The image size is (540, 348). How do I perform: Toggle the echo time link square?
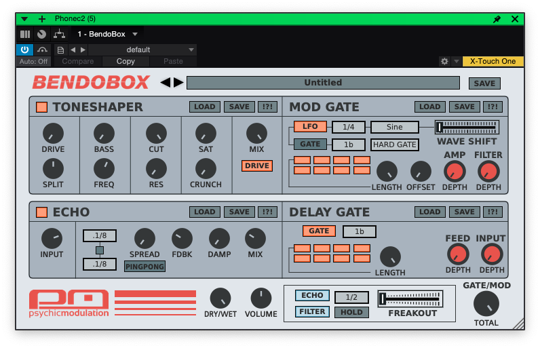point(100,250)
